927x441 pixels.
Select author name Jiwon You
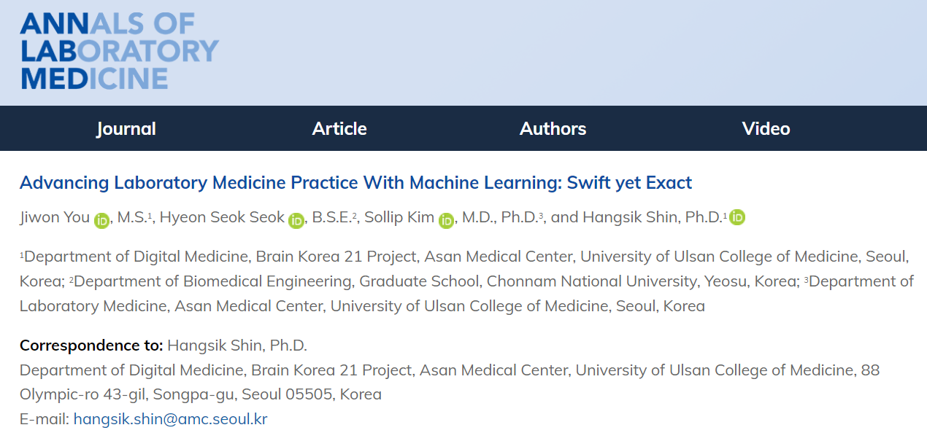pos(55,217)
